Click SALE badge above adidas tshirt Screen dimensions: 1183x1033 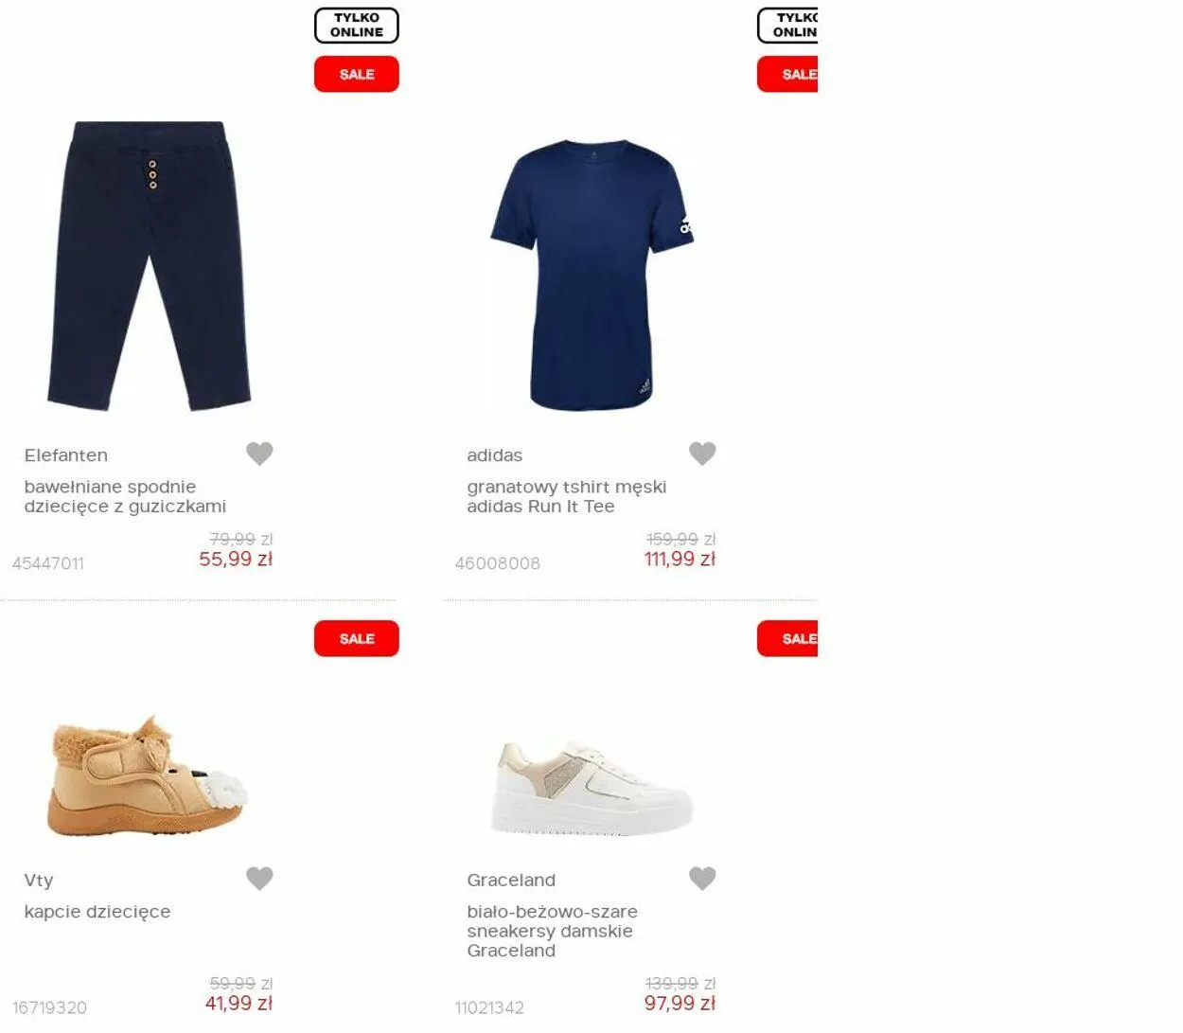(x=787, y=74)
